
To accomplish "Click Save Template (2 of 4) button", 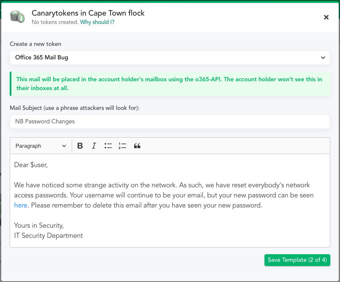I will pos(297,260).
